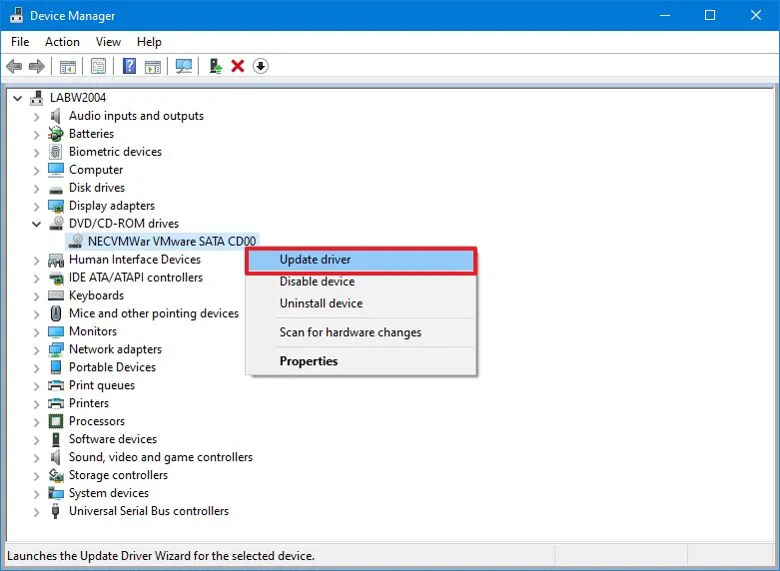Expand the Display adapters chevron
780x571 pixels.
click(x=36, y=207)
